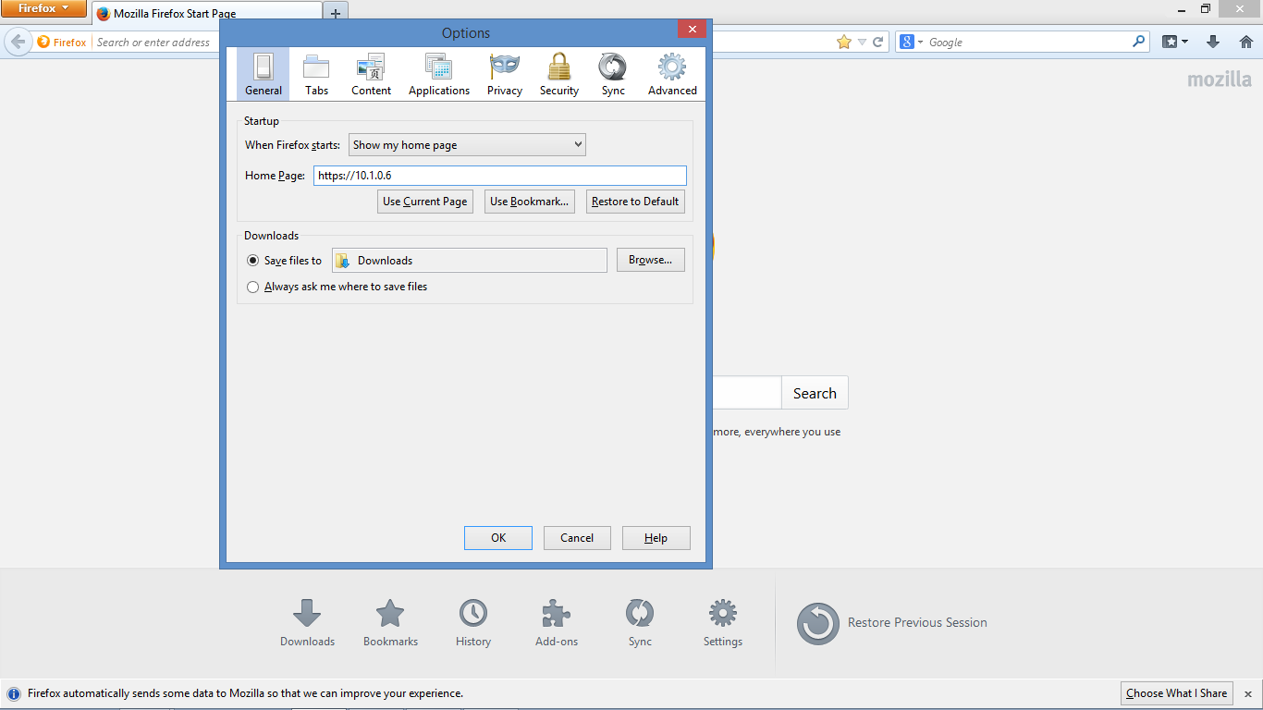
Task: Open the Applications options panel
Action: point(439,74)
